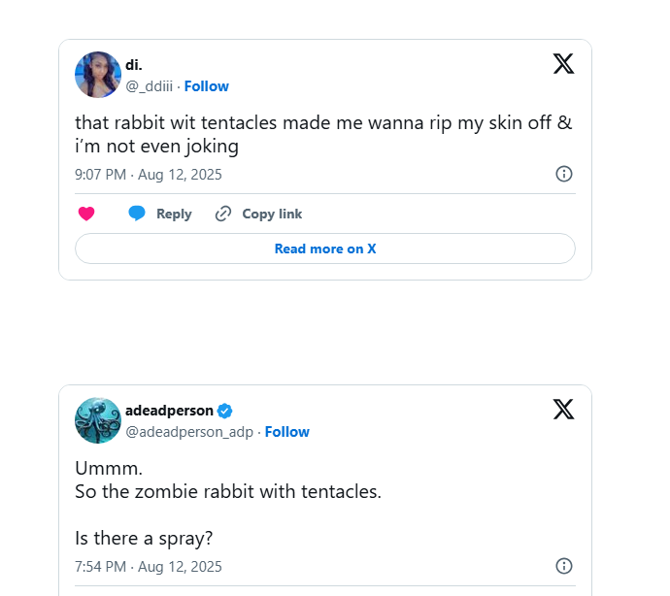This screenshot has width=670, height=596.
Task: Open adeadperson's octopus avatar
Action: 98,420
